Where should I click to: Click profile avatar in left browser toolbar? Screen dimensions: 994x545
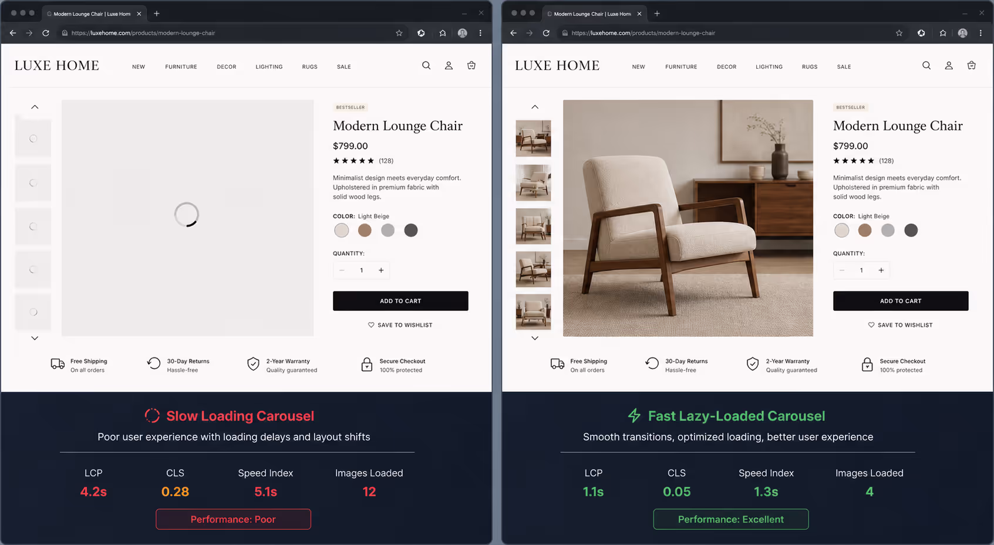point(463,33)
